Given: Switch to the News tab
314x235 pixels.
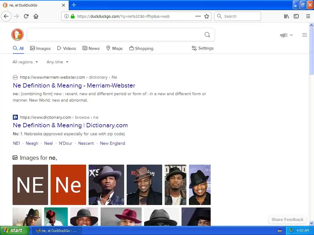Looking at the screenshot, I should tap(91, 48).
